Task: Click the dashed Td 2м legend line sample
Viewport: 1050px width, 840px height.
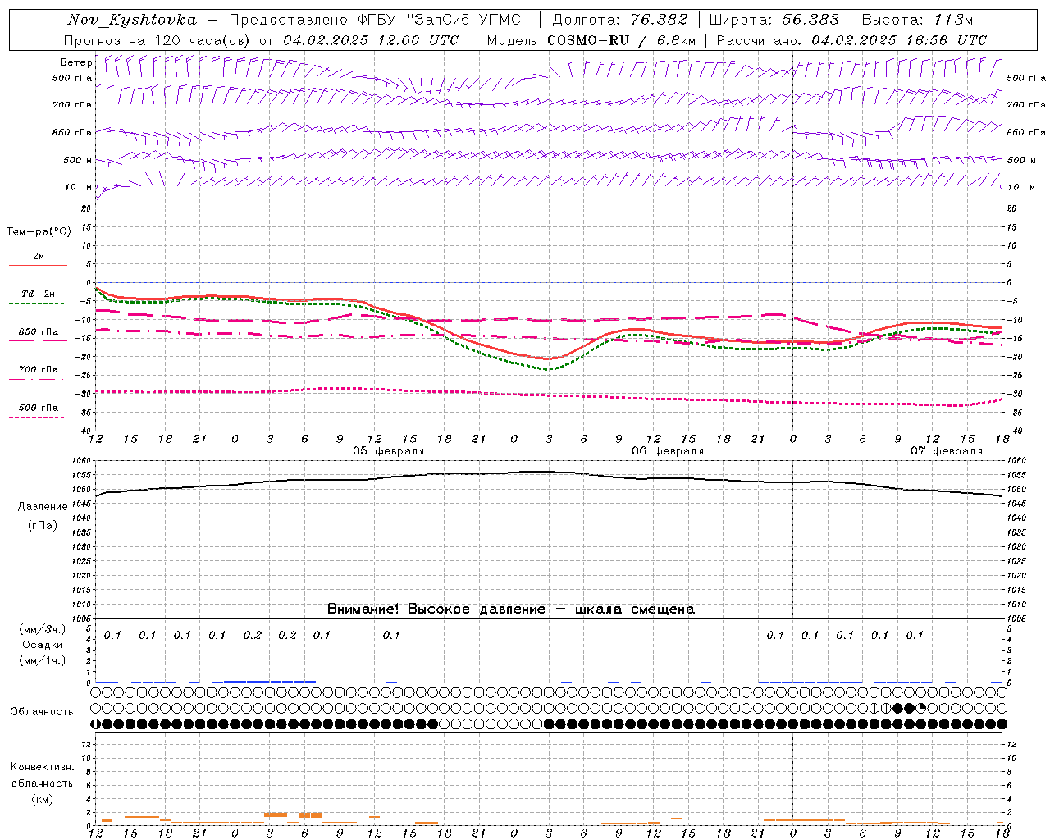Action: (x=36, y=304)
